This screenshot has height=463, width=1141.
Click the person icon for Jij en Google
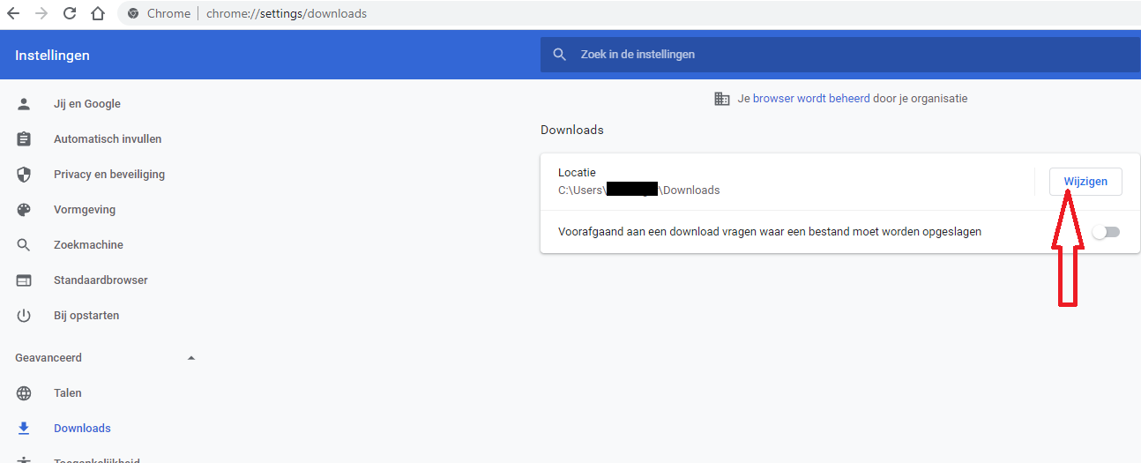click(24, 104)
